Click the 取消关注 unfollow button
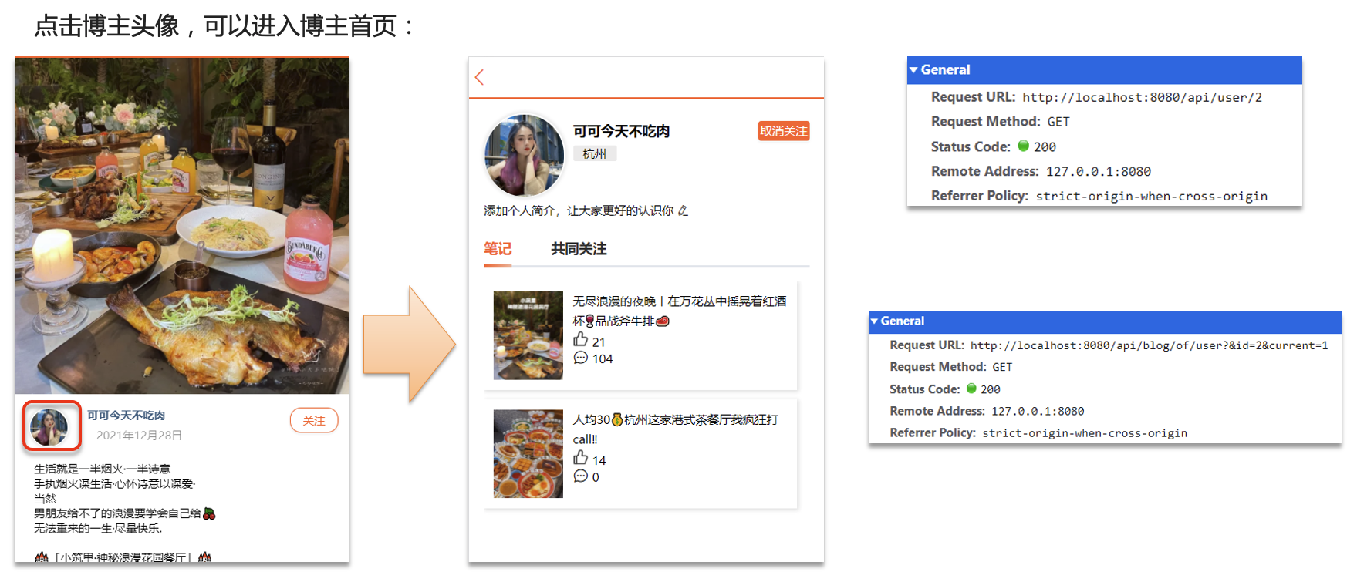1347x572 pixels. (783, 131)
